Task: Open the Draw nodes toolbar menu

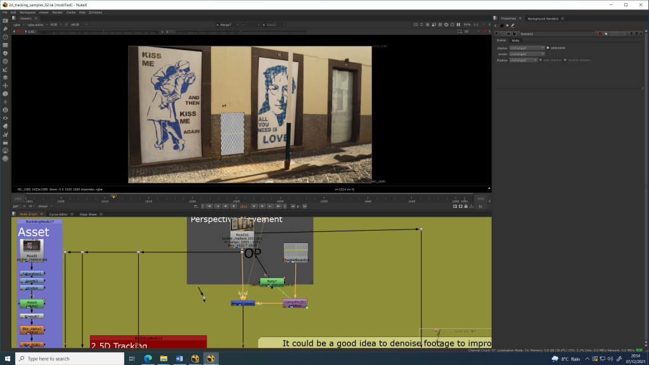Action: coord(5,29)
